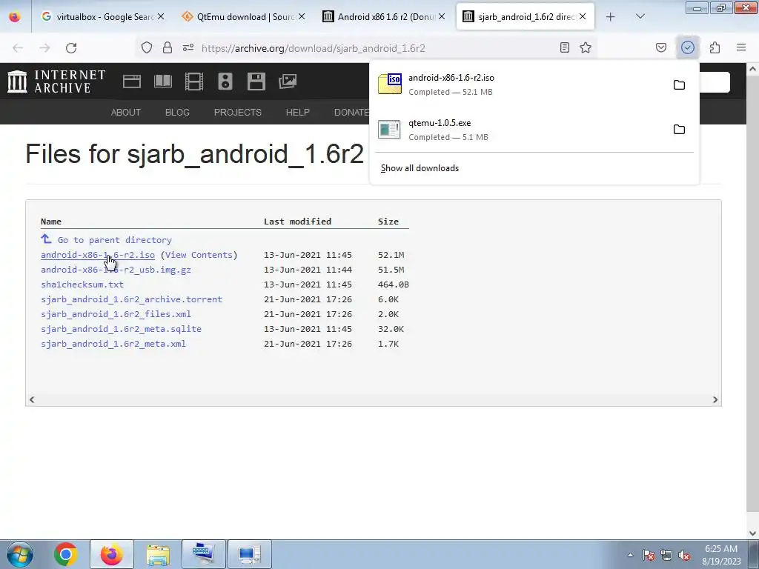Screen dimensions: 759x569
Task: Bookmark this page with the star
Action: point(586,47)
